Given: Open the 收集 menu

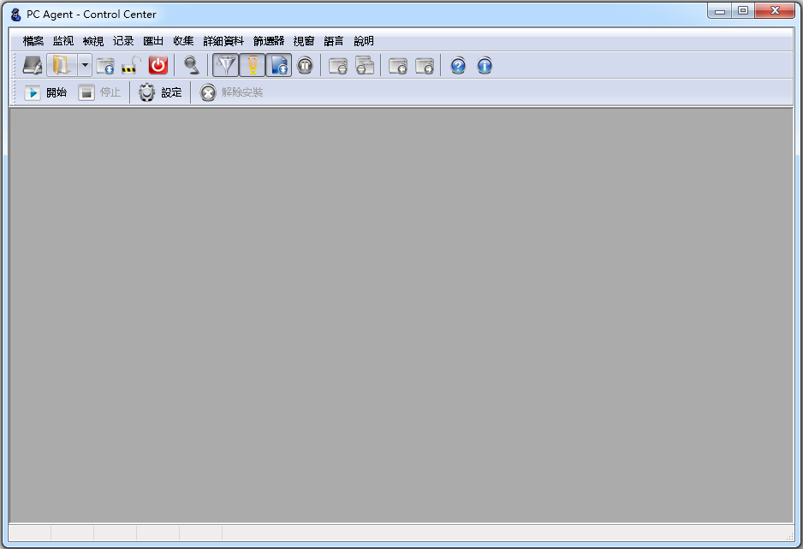Looking at the screenshot, I should click(183, 41).
